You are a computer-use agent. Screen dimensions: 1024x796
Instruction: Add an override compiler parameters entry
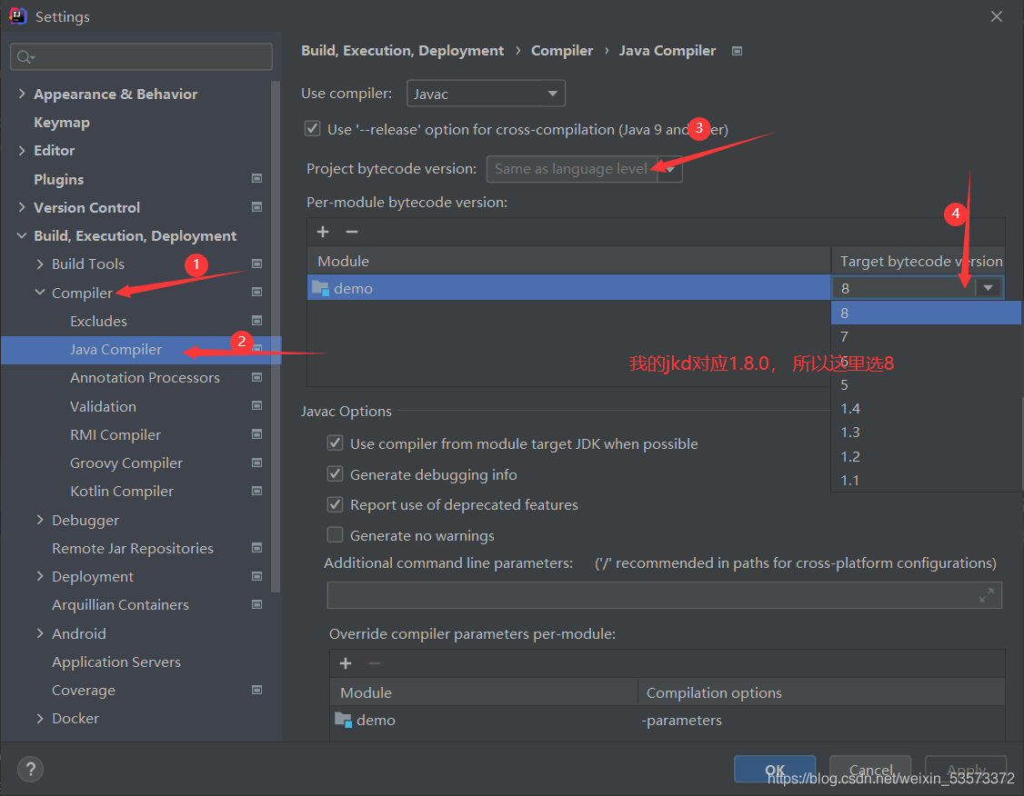point(346,663)
